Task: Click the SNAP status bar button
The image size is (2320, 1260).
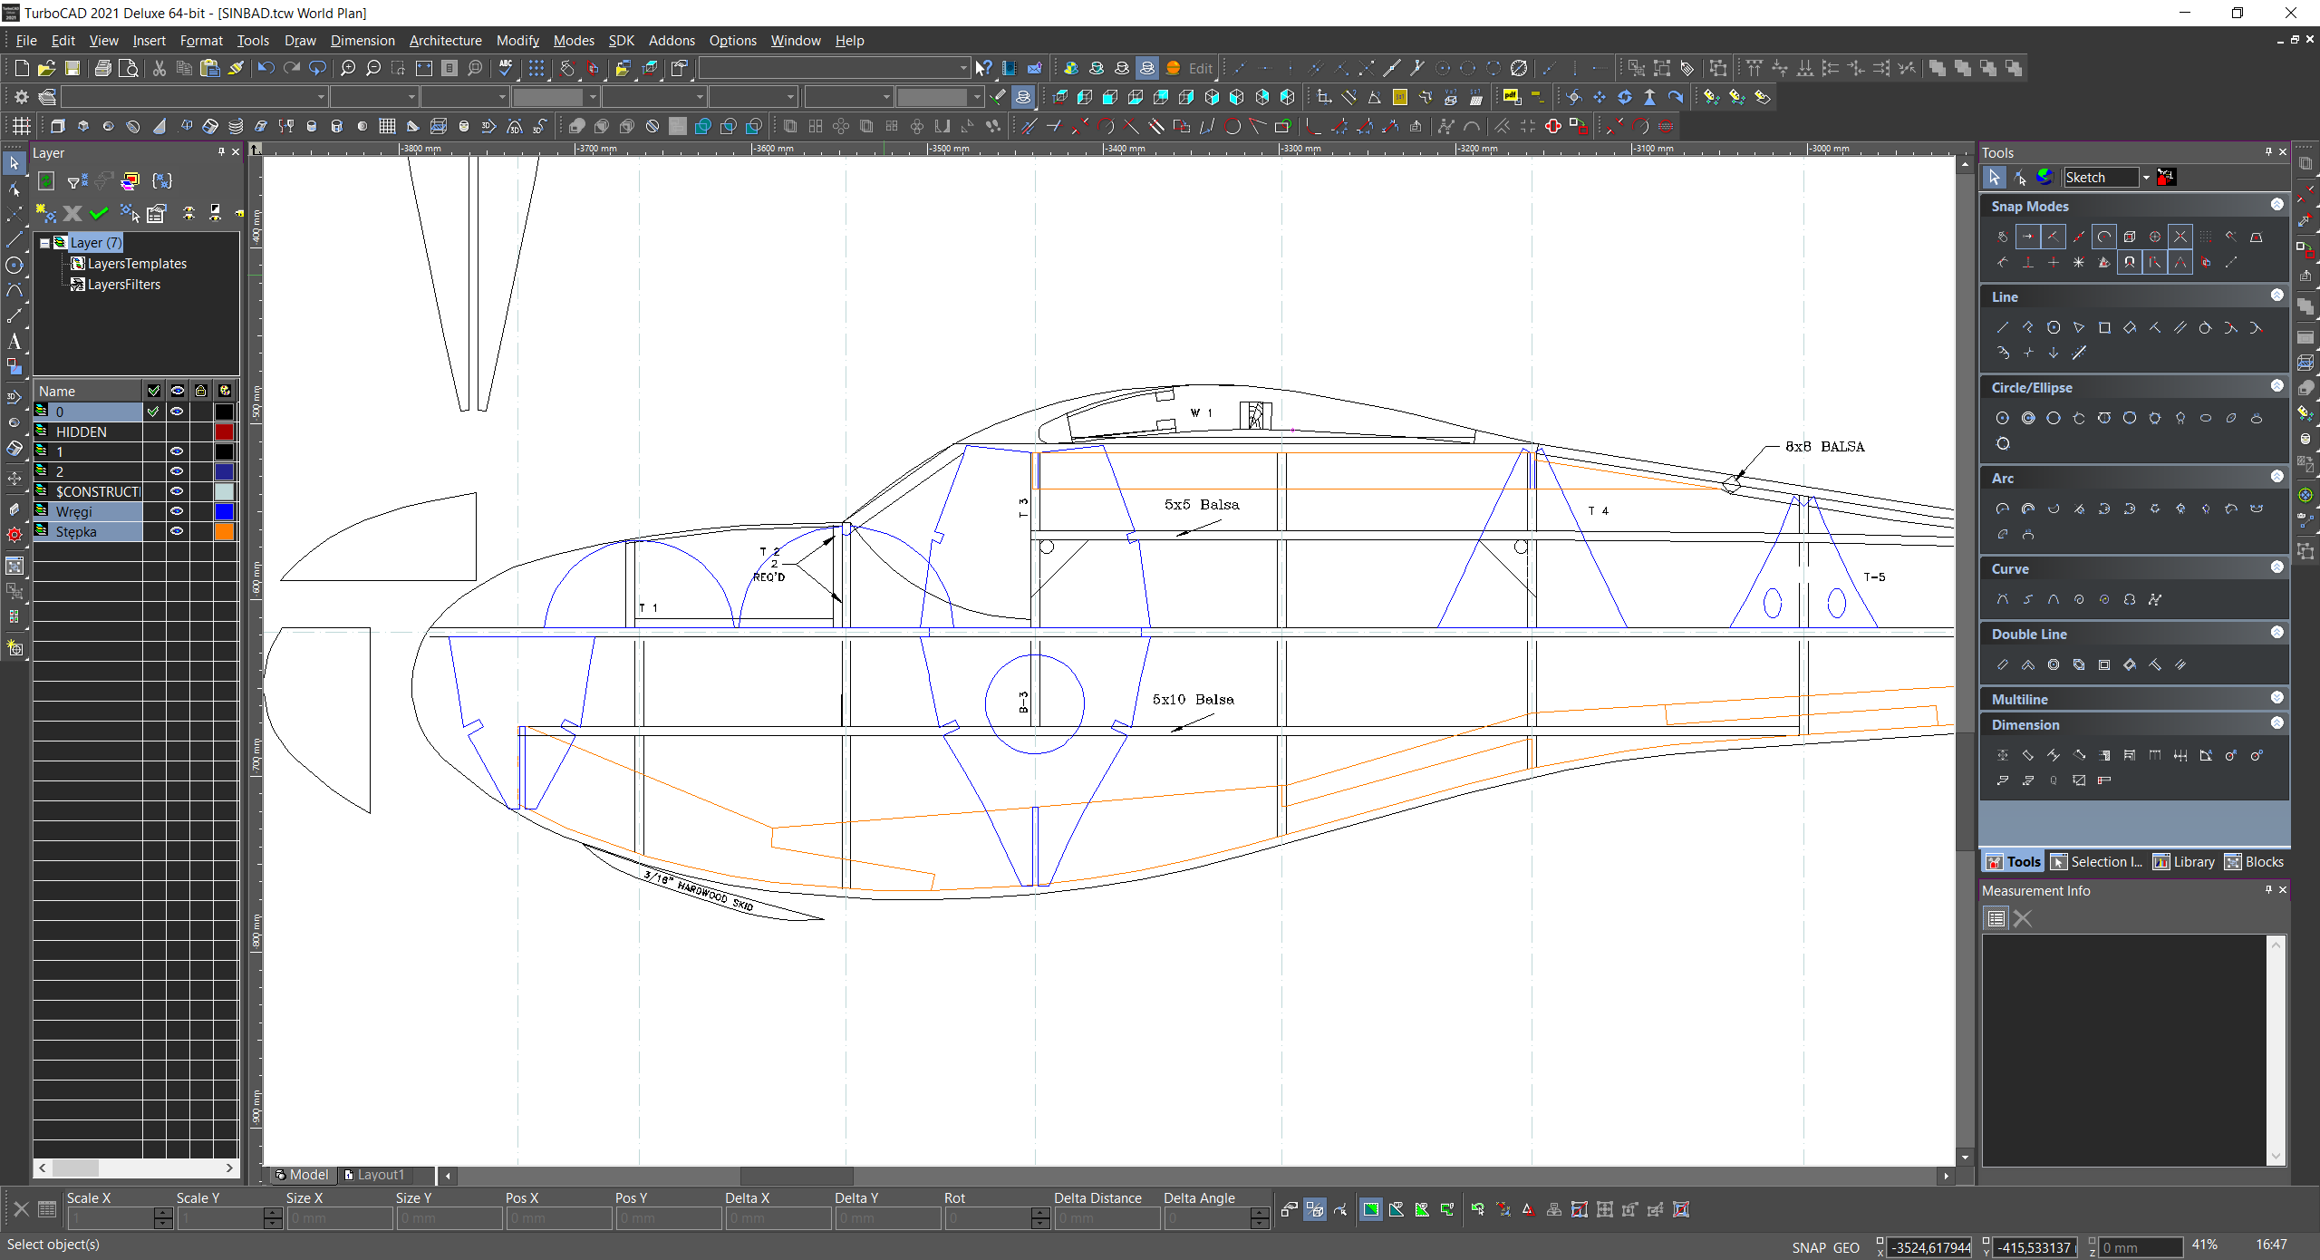Action: tap(1808, 1247)
